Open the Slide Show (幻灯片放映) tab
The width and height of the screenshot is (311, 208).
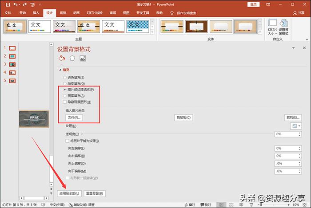pos(95,13)
